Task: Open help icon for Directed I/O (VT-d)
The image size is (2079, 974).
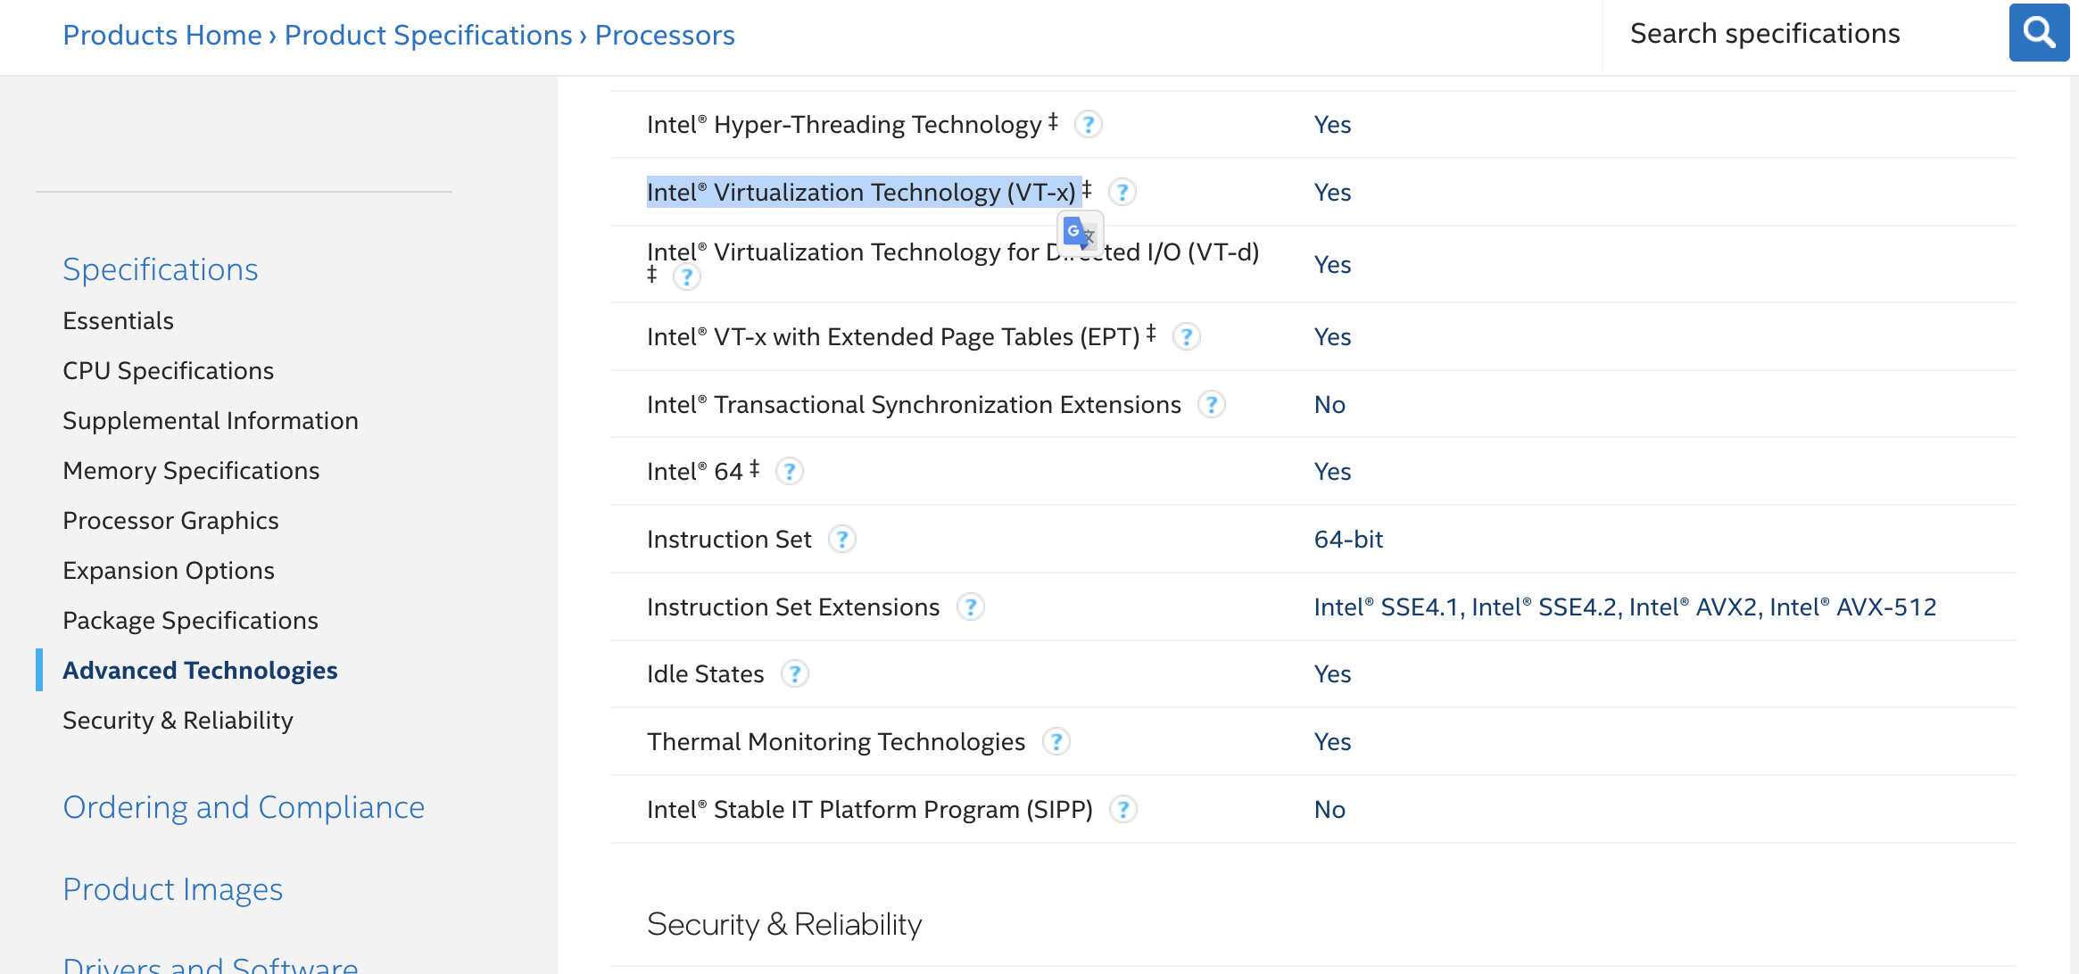Action: click(x=686, y=277)
